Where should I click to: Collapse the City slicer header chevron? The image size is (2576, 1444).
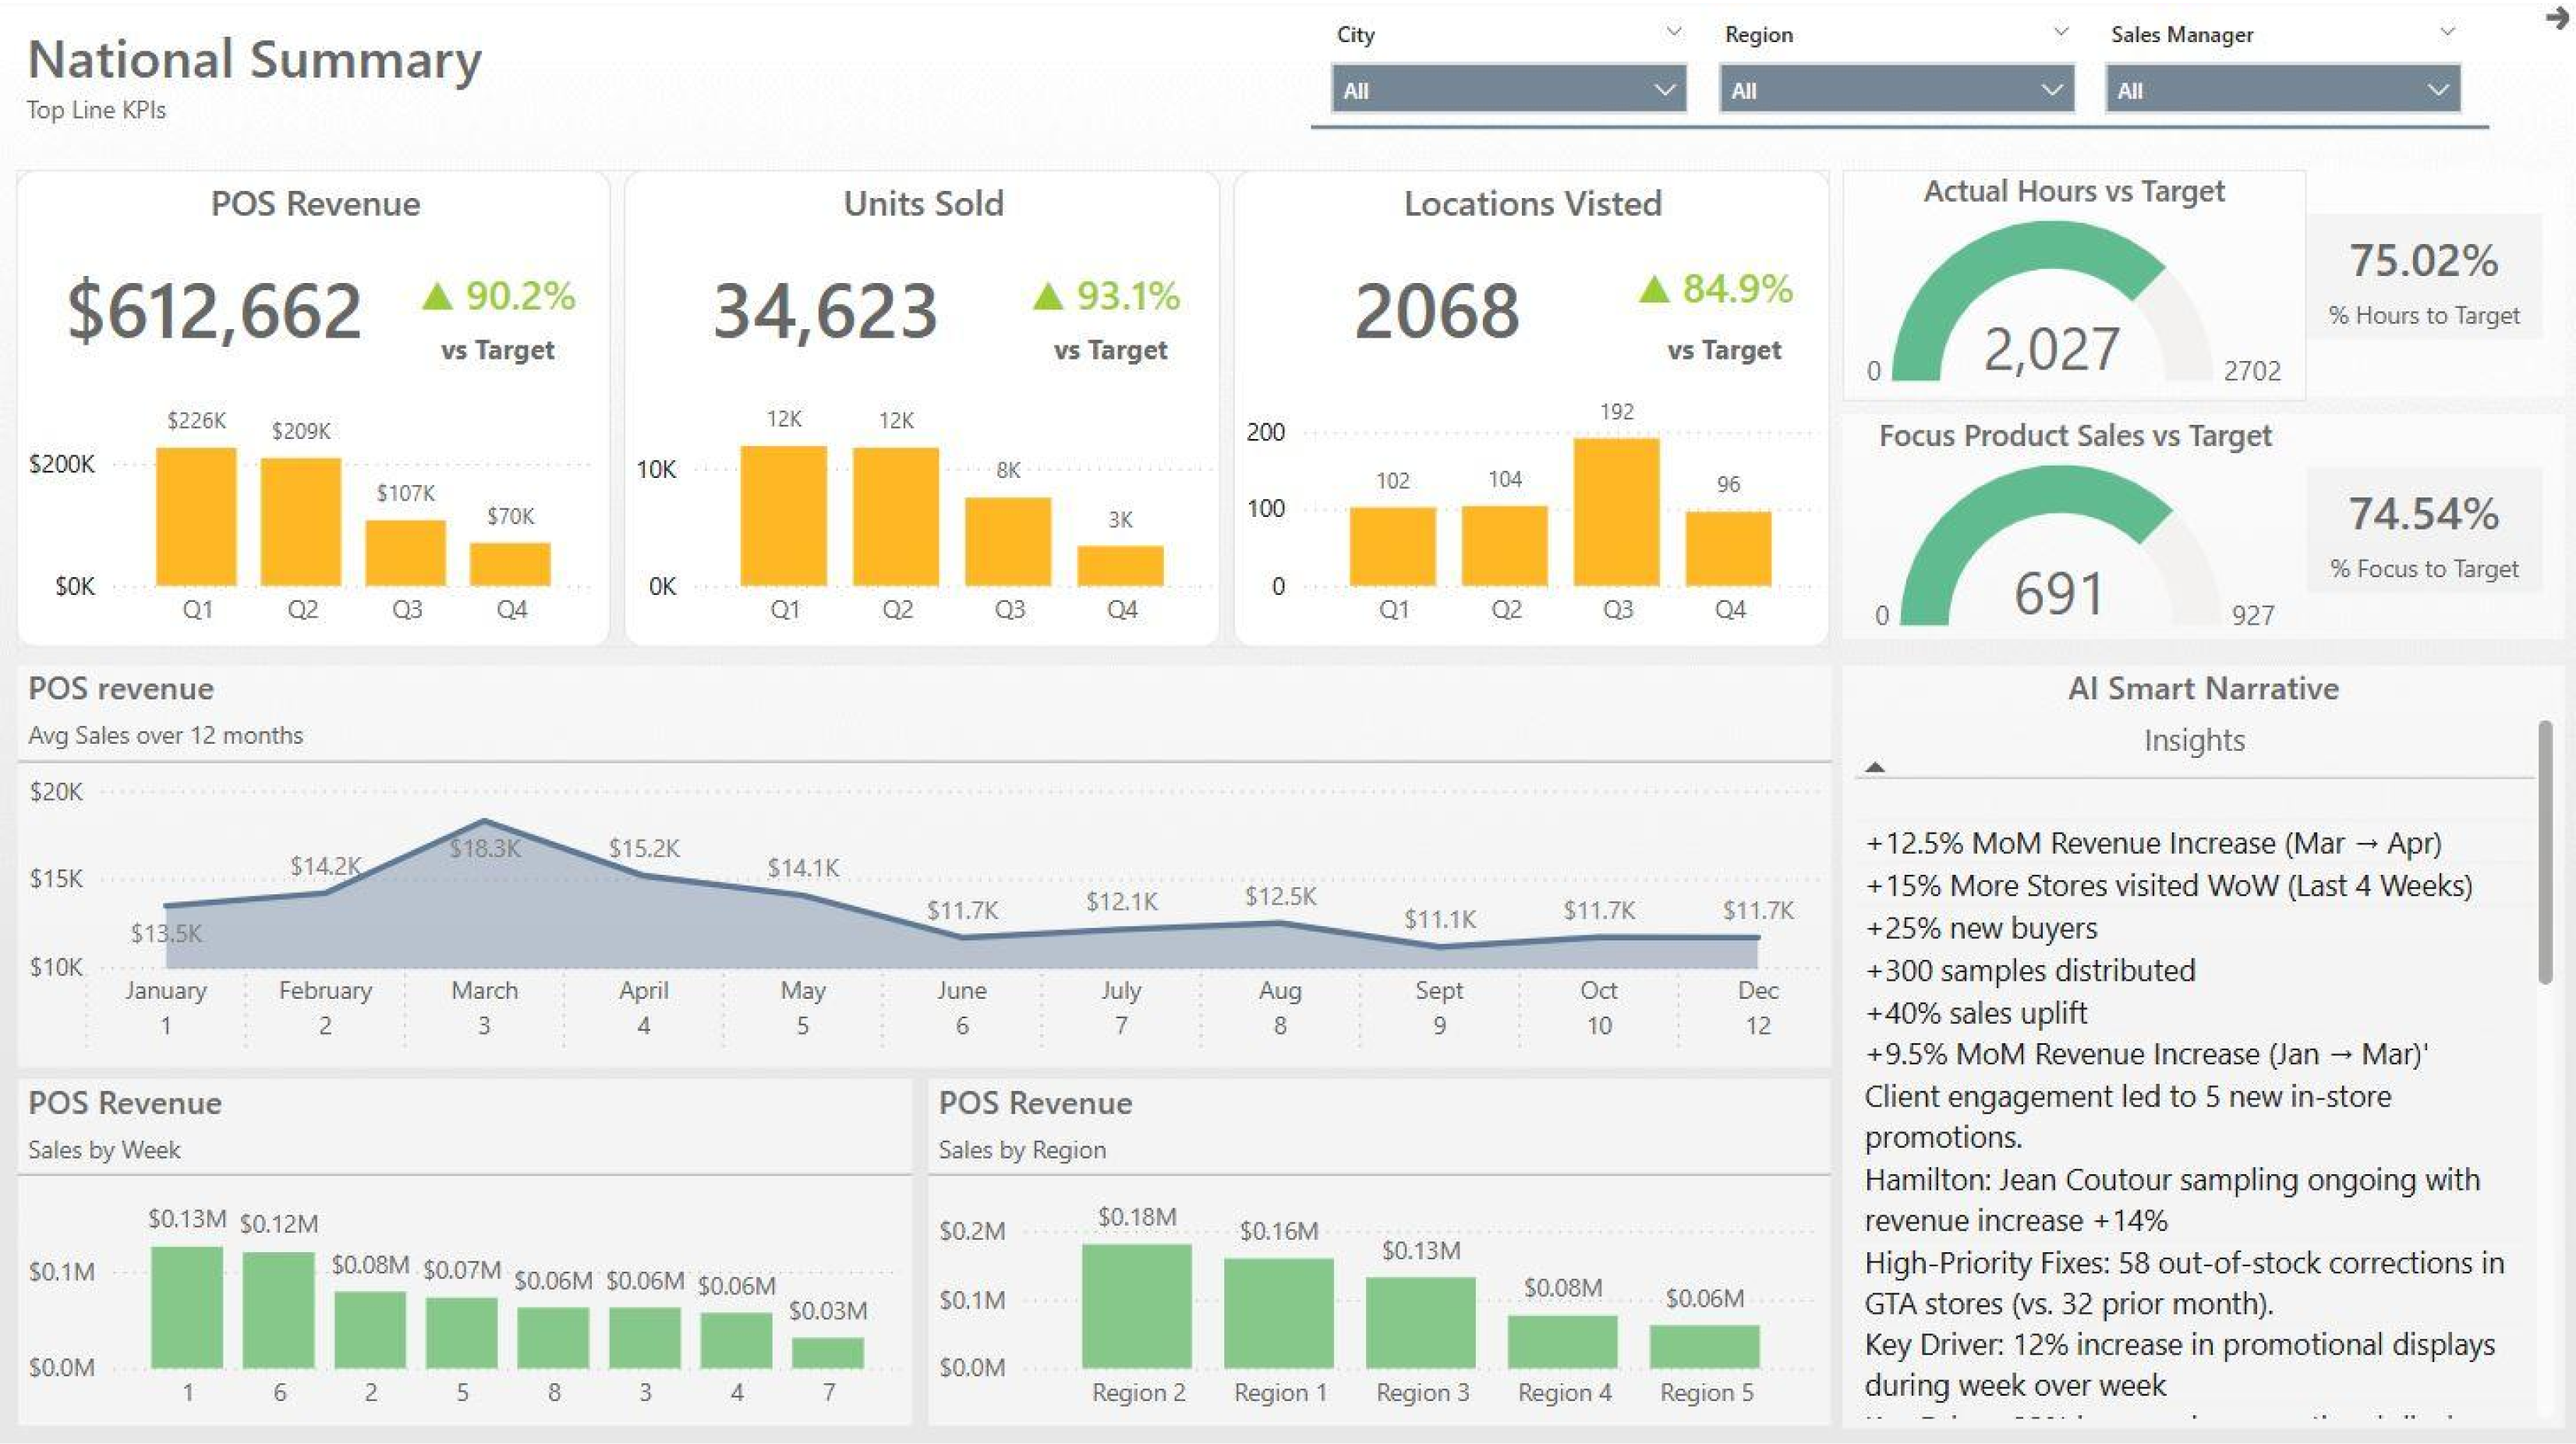1673,31
